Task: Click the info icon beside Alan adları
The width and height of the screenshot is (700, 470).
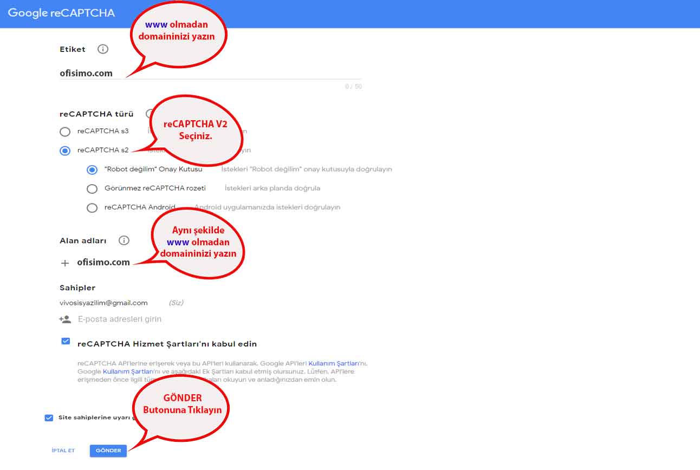Action: (x=124, y=240)
